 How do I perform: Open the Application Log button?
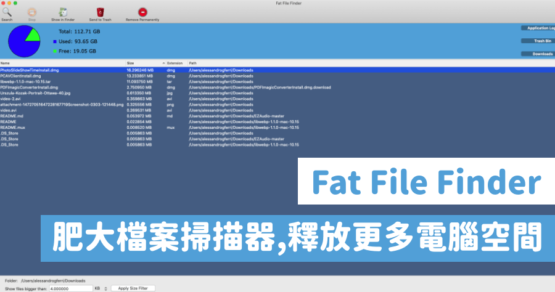click(538, 28)
